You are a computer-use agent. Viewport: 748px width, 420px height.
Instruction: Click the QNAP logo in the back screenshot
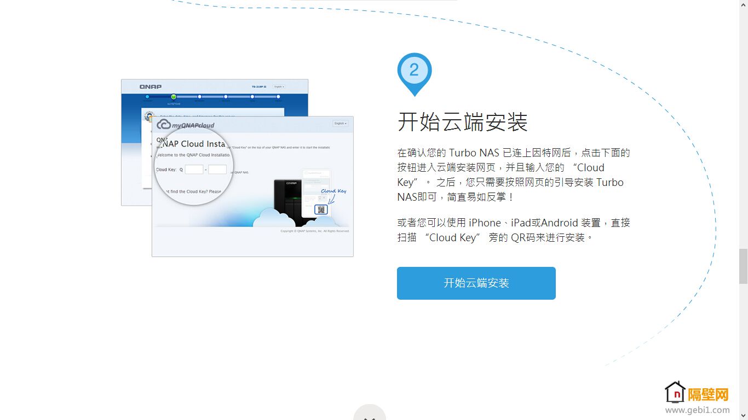150,87
